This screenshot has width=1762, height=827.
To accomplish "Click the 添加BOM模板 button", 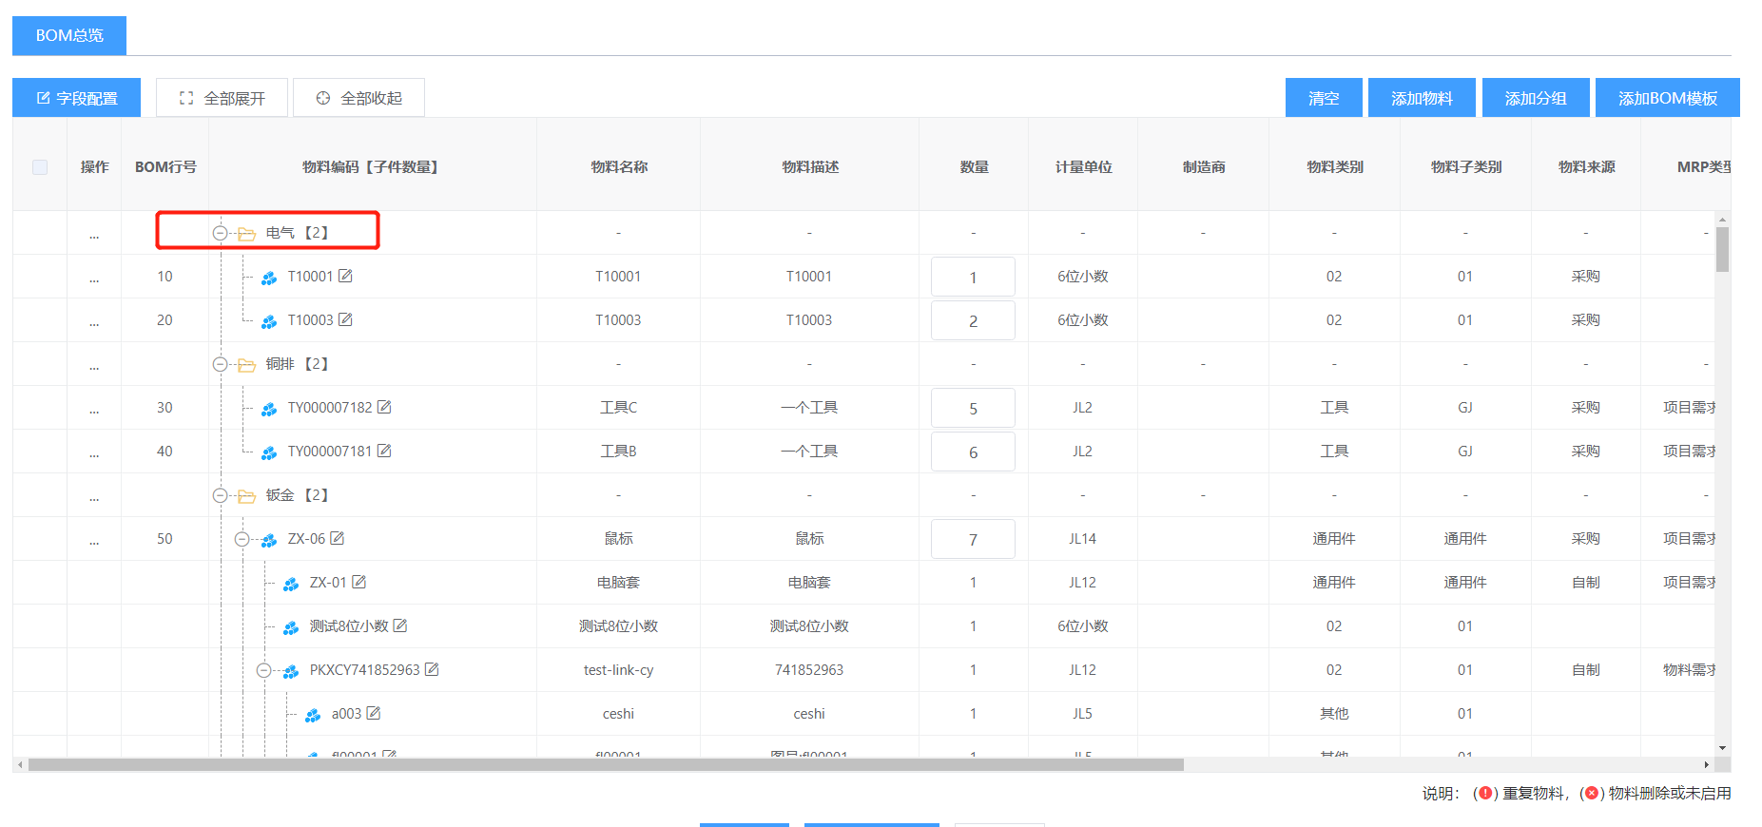I will pos(1667,98).
